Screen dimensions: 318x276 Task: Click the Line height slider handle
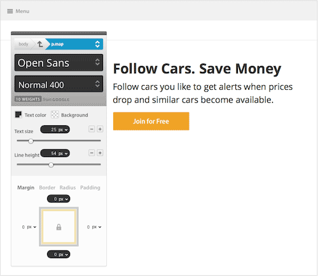[x=51, y=165]
